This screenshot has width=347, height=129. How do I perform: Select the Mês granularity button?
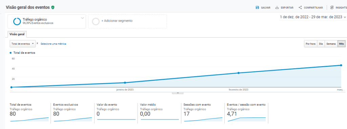tap(342, 44)
